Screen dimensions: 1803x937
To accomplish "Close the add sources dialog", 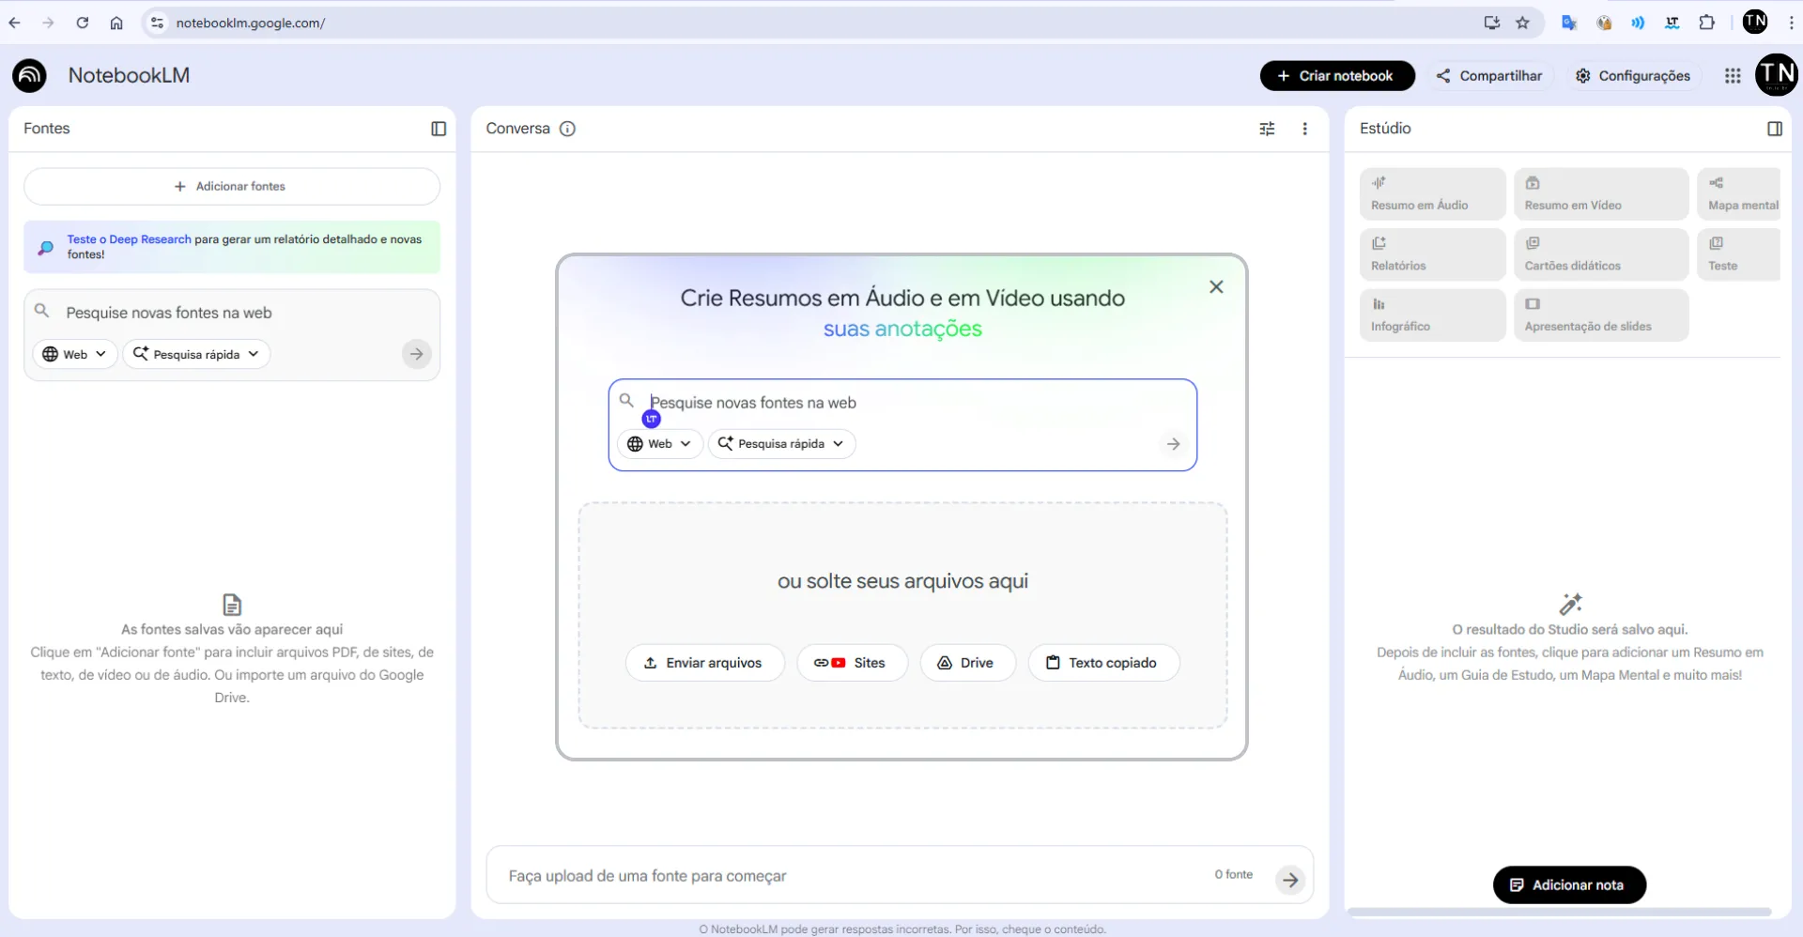I will pyautogui.click(x=1216, y=286).
